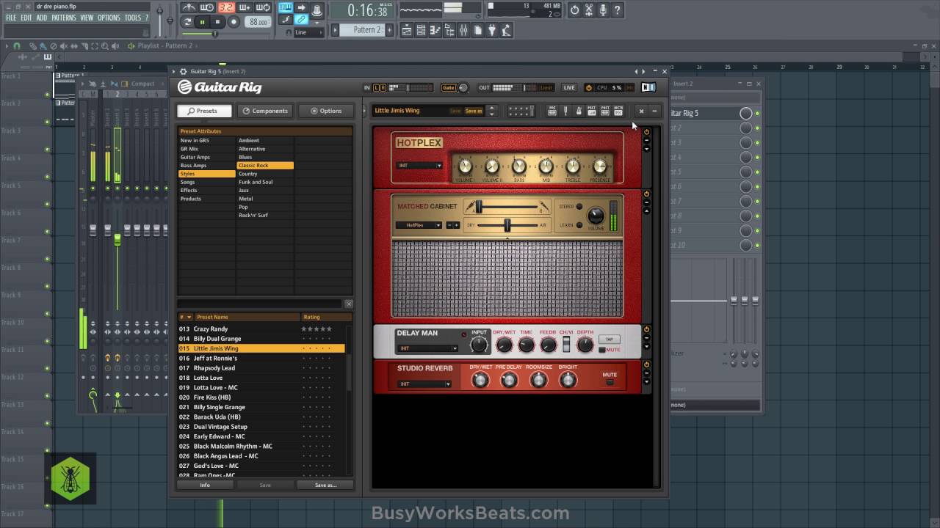Open the Hotplex INIT preset dropdown
The width and height of the screenshot is (940, 528).
(x=420, y=166)
